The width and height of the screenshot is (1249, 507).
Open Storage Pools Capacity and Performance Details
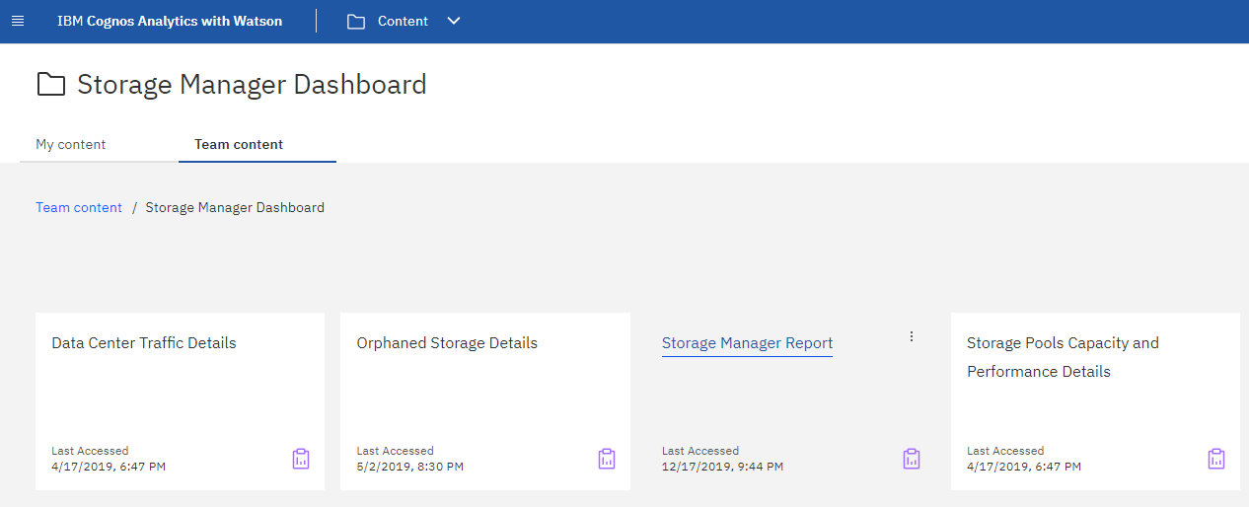point(1063,356)
